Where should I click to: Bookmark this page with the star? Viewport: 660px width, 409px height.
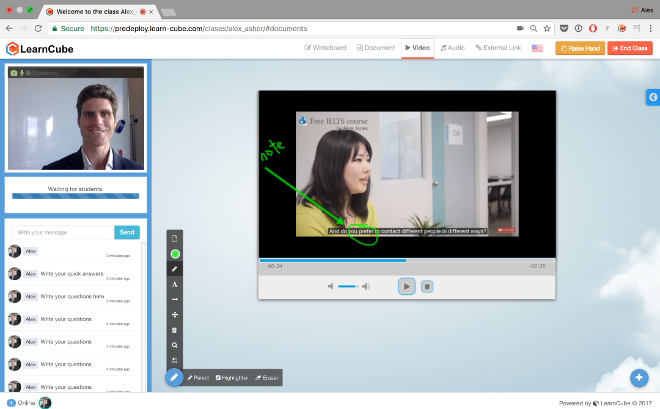[x=547, y=28]
